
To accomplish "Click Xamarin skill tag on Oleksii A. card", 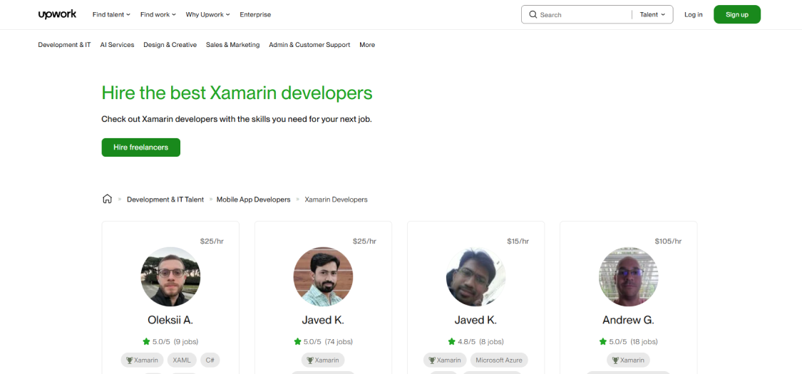I will pos(142,360).
